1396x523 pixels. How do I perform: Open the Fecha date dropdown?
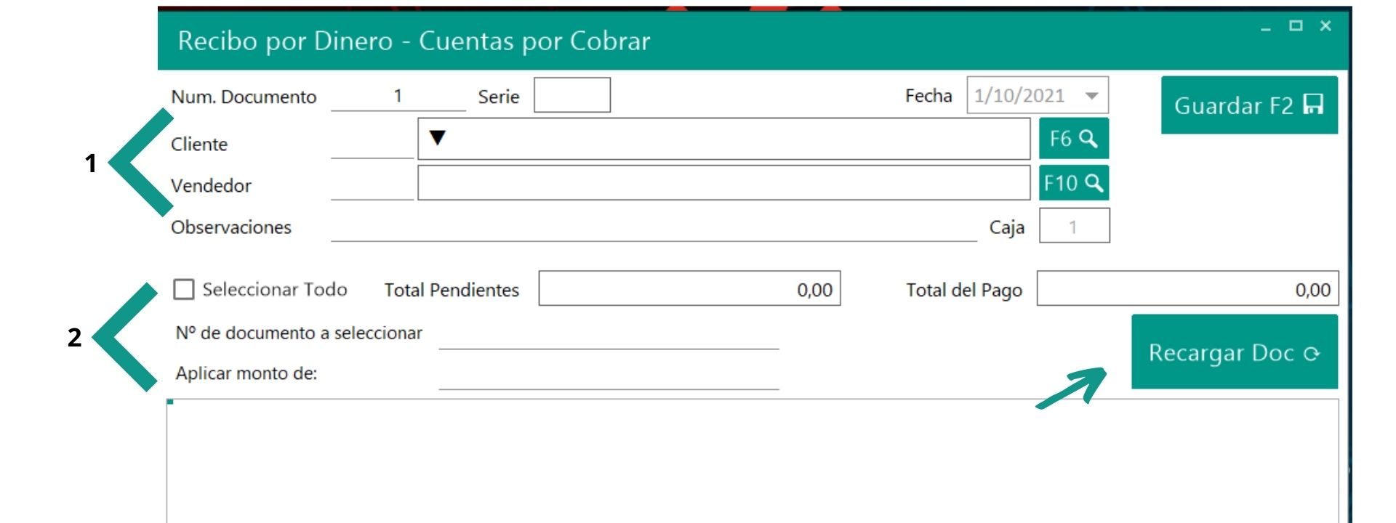click(x=1091, y=96)
